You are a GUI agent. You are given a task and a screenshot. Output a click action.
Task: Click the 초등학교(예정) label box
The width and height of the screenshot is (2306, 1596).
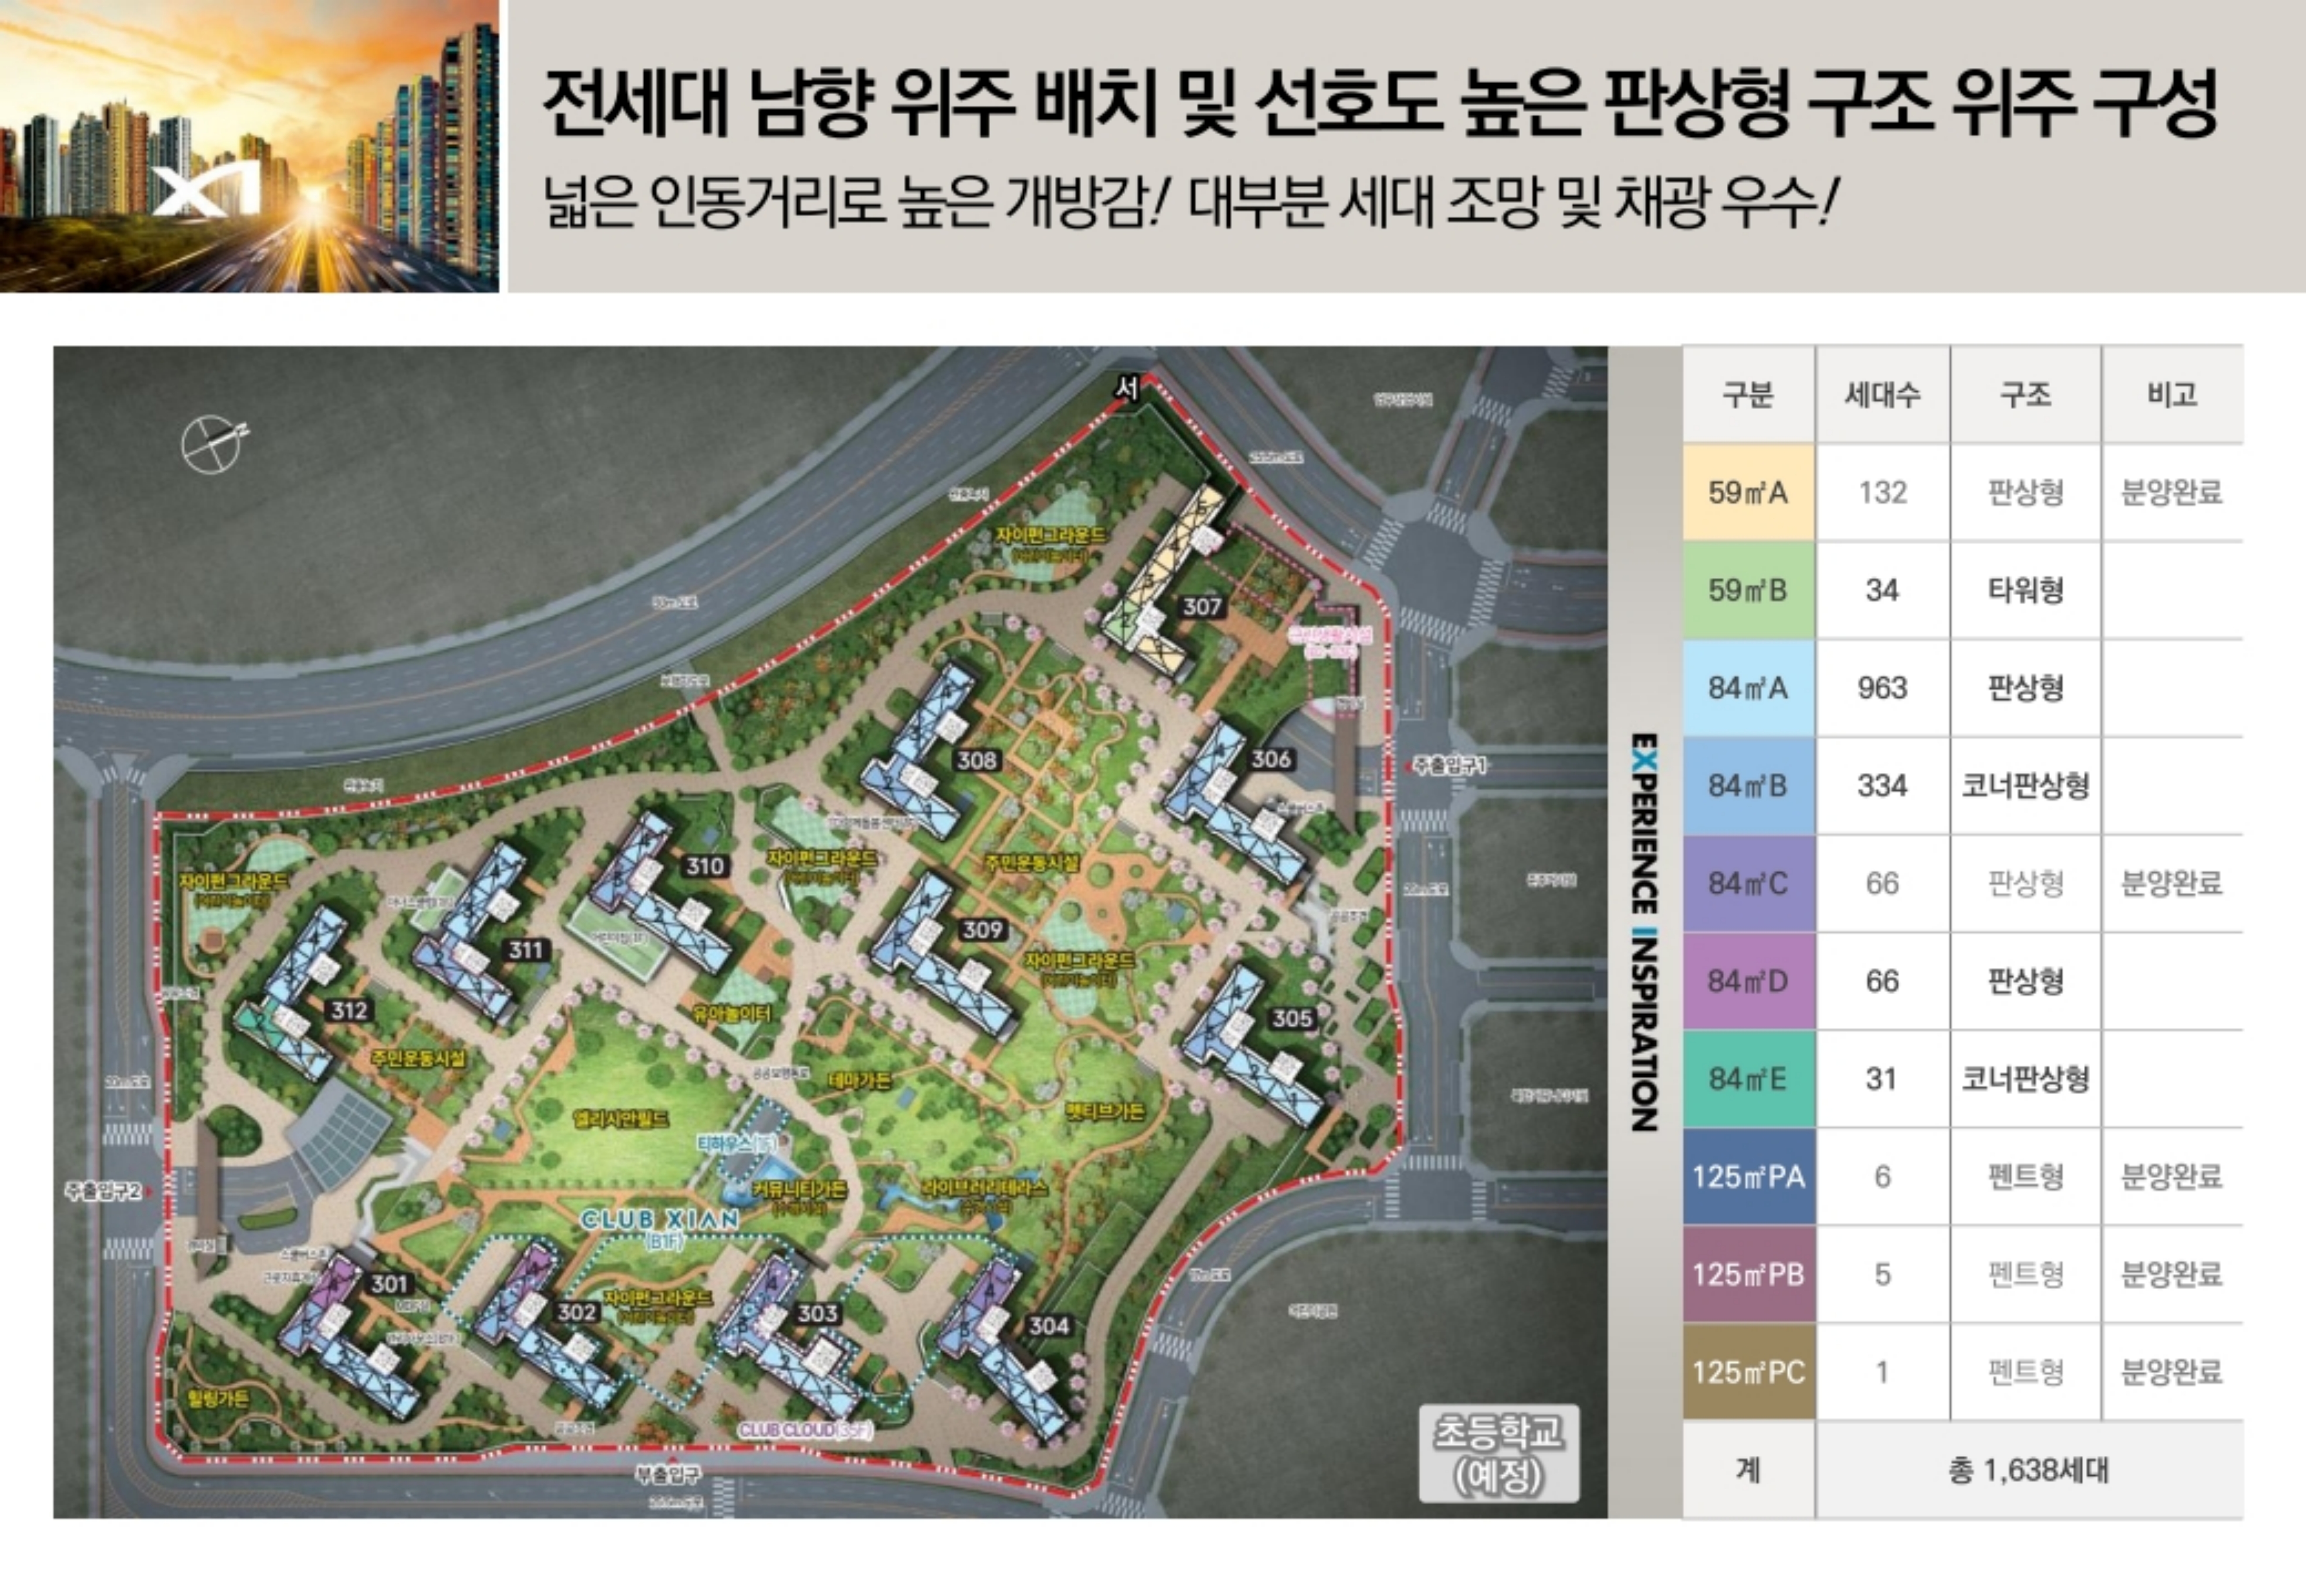[1498, 1453]
